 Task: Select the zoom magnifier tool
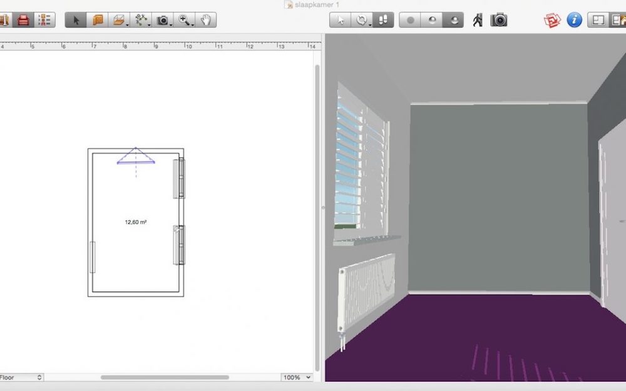click(x=184, y=20)
